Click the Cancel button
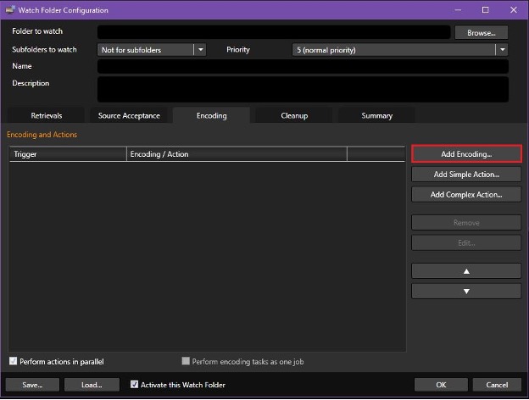This screenshot has height=400, width=529. click(x=497, y=385)
